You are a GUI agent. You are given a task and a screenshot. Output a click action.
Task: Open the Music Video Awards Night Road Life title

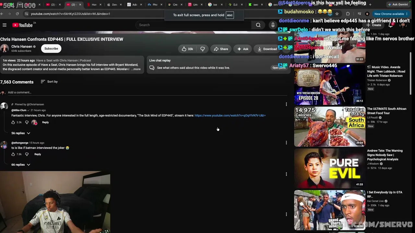click(386, 72)
